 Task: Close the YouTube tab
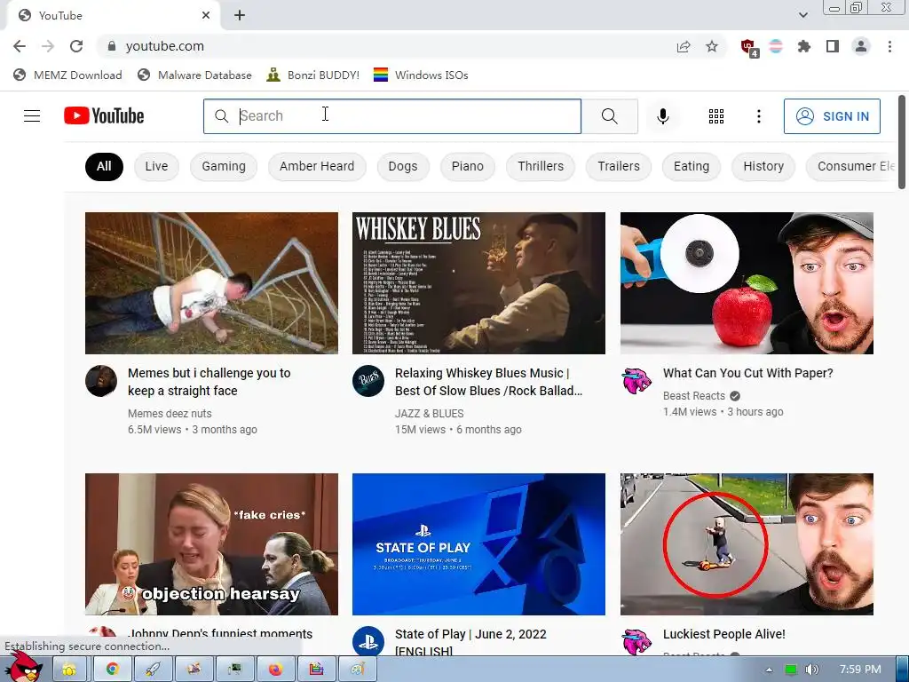click(x=206, y=16)
